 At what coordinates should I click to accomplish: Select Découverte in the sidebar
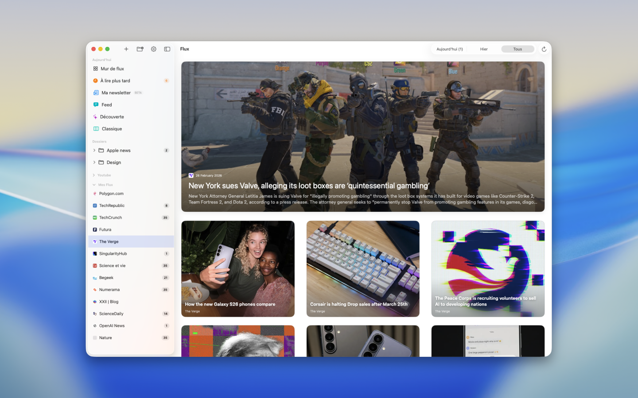pyautogui.click(x=112, y=117)
